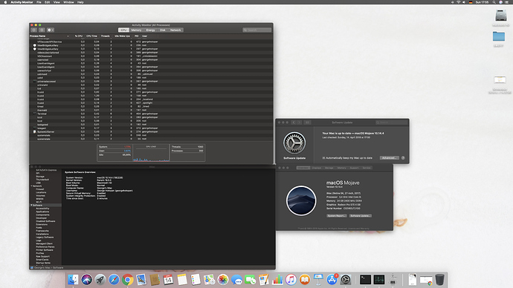513x288 pixels.
Task: Click Software Update... button in About This Mac
Action: pyautogui.click(x=360, y=216)
